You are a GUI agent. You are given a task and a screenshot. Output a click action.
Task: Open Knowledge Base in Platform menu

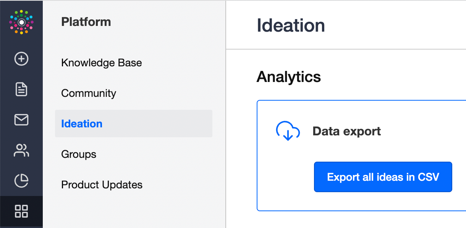[x=102, y=63]
